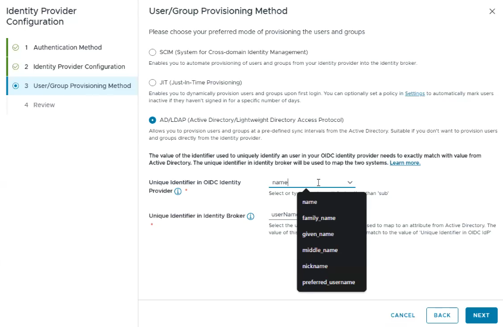This screenshot has height=327, width=503.
Task: Click current step indicator for User/Group Provisioning
Action: coord(15,86)
